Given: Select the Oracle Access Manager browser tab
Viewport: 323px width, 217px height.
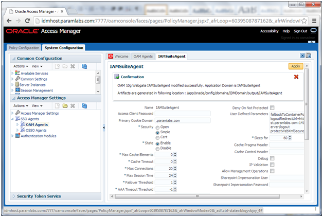Looking at the screenshot, I should coord(35,11).
